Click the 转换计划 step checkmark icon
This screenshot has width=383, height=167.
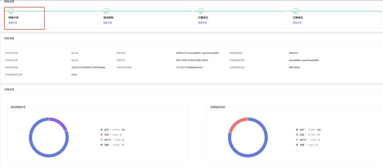[x=11, y=11]
